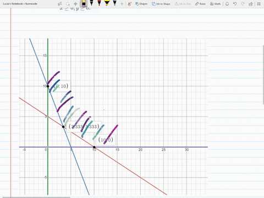Screen dimensions: 264x198
Task: Pick the first black pen
Action: 91,3
